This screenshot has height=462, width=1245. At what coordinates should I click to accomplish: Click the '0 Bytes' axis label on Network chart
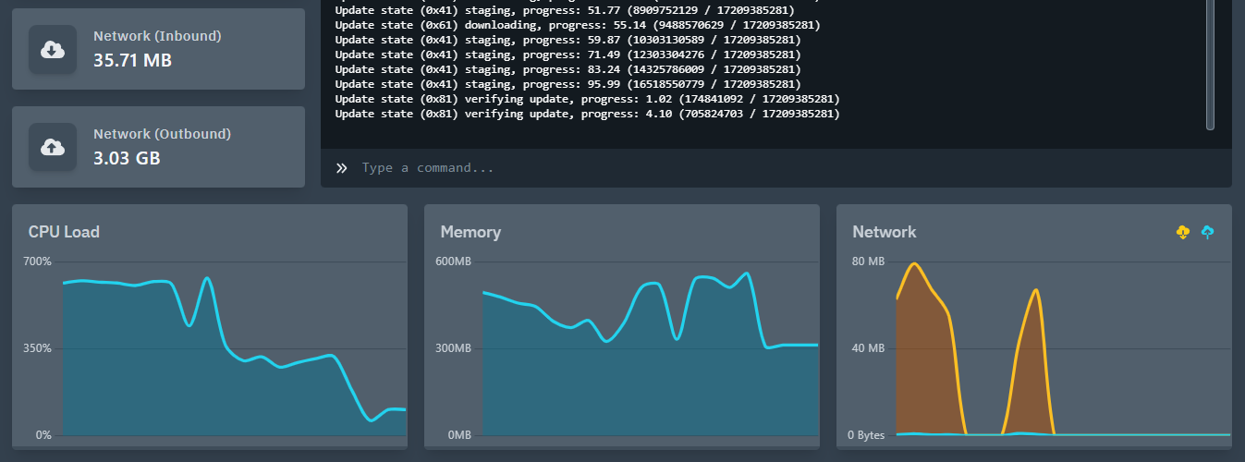point(867,435)
